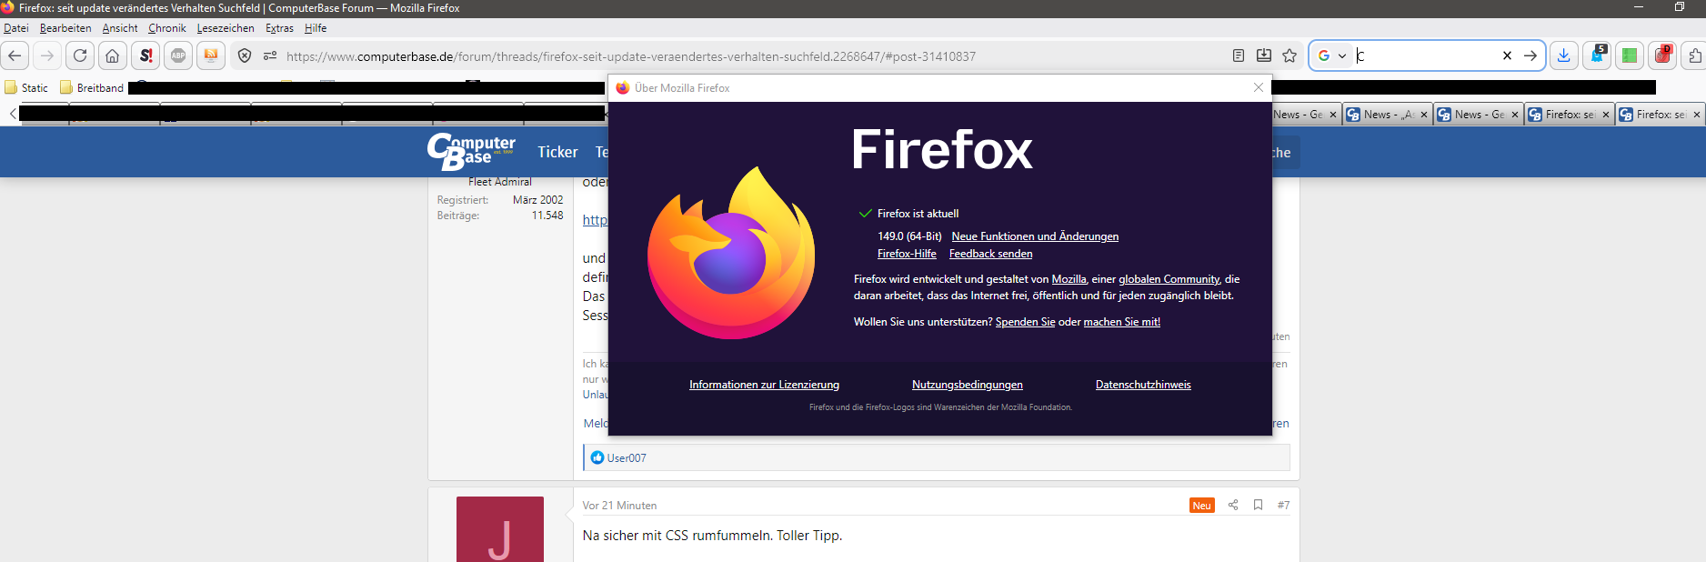Open the extensions puzzle piece menu
Screen dimensions: 1706x562
(1694, 55)
